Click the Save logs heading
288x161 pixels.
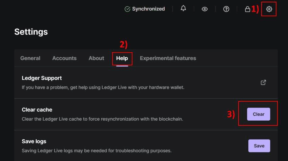[34, 141]
